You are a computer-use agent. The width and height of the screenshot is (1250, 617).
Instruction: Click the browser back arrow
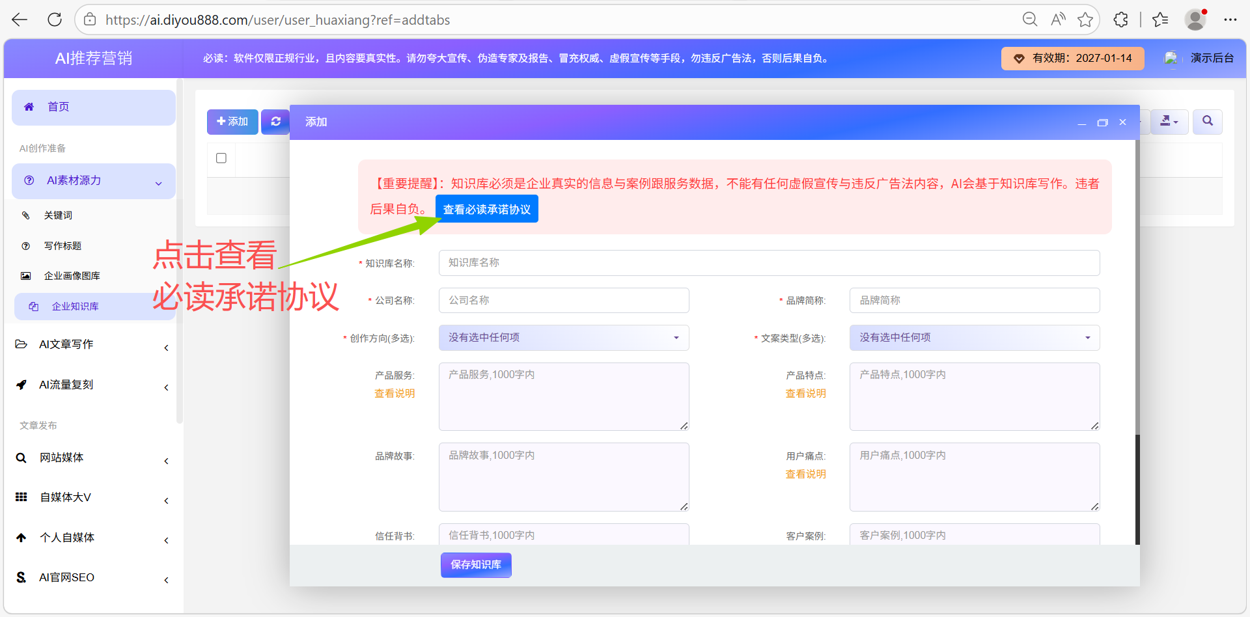(20, 20)
